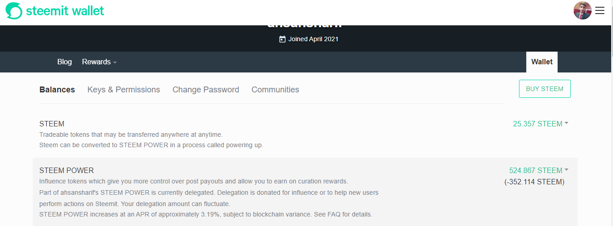Click the calendar icon beside the join date
613x226 pixels.
(282, 39)
